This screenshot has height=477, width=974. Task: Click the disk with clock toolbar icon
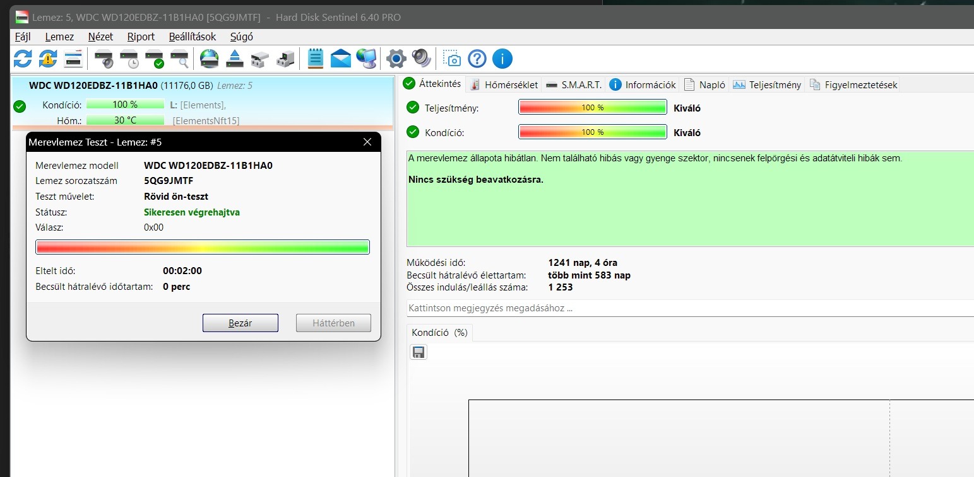129,59
